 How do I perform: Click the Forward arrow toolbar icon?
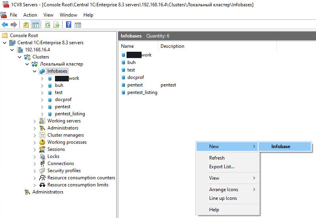[13, 25]
